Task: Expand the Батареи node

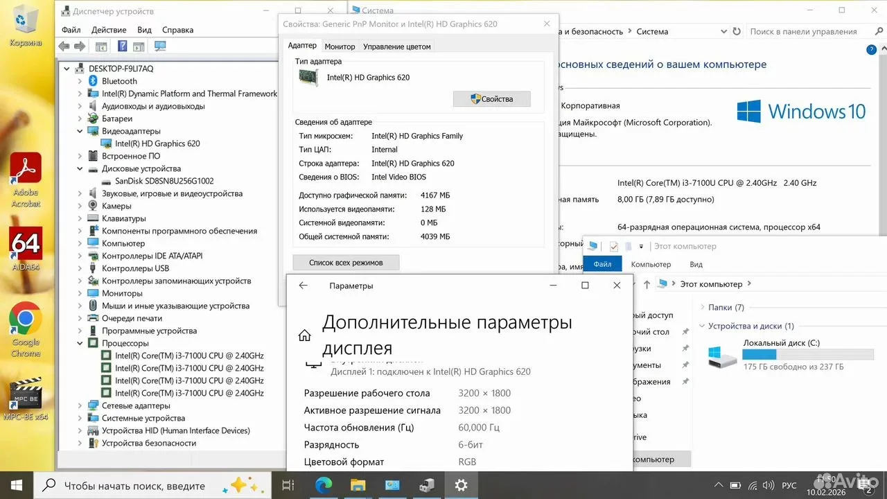Action: click(80, 119)
